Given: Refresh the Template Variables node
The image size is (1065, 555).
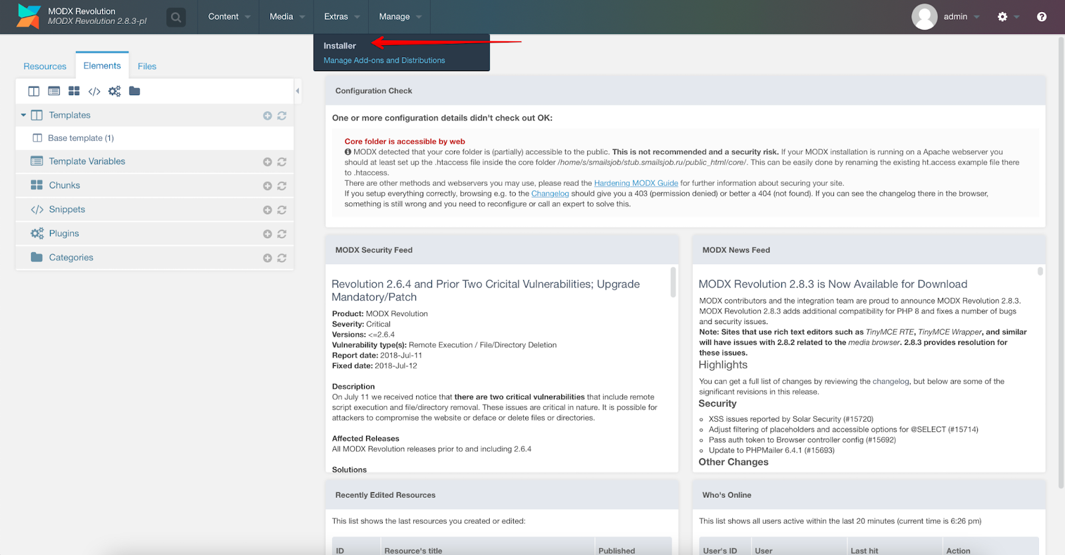Looking at the screenshot, I should (x=282, y=162).
